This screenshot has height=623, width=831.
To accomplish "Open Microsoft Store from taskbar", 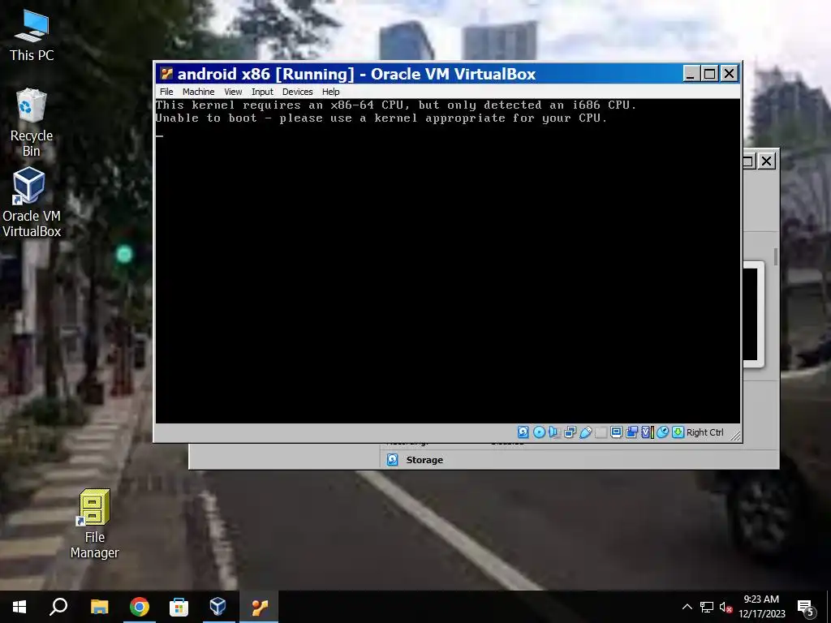I will coord(179,607).
